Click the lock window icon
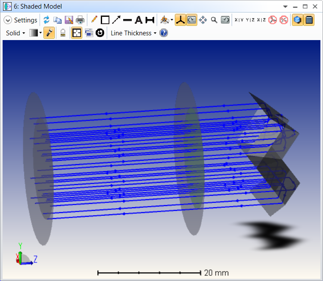 63,33
